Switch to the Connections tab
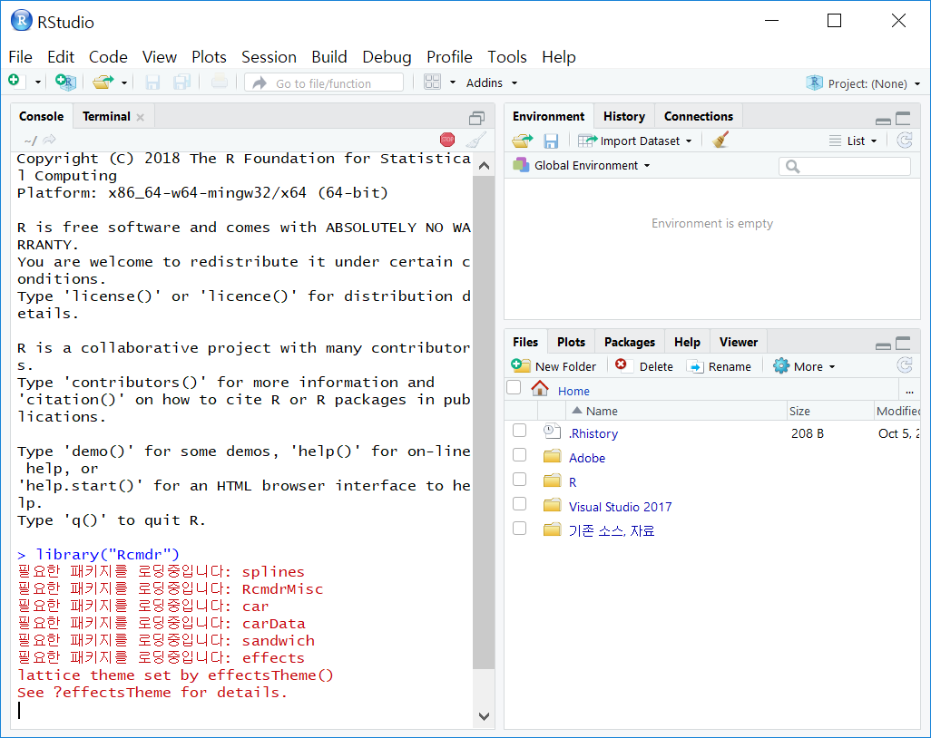The height and width of the screenshot is (738, 931). [x=699, y=116]
